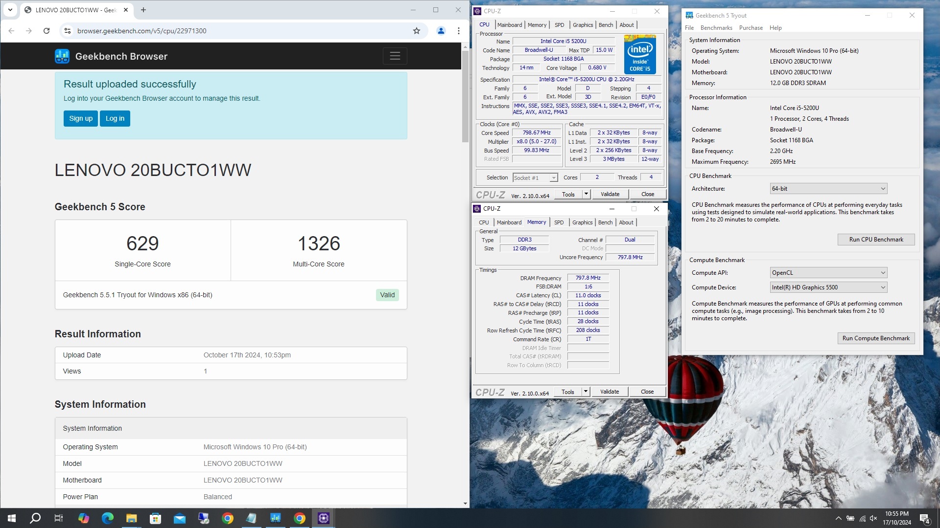Open Microsoft Store from taskbar
Screen dimensions: 940x528
coord(156,518)
